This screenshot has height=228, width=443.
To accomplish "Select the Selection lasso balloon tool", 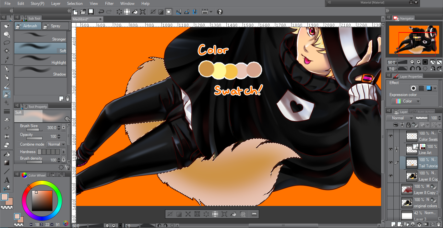I will (x=7, y=42).
